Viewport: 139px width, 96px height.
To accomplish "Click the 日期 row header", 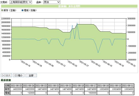I will click(x=7, y=85).
